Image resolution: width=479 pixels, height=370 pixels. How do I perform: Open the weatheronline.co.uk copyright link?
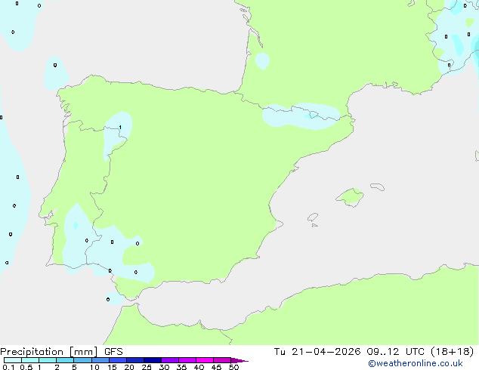tap(415, 363)
